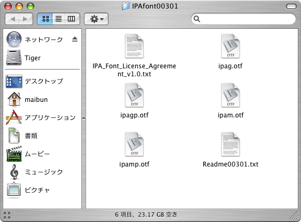The width and height of the screenshot is (301, 222).
Task: Zoom the window with green button
Action: pos(30,6)
